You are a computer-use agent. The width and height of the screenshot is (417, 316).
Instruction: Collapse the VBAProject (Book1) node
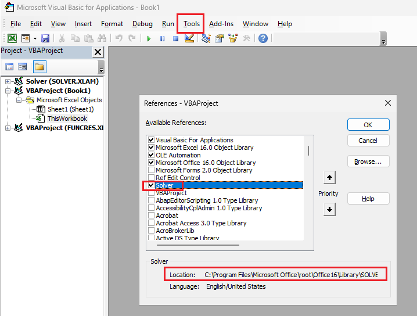[x=8, y=91]
